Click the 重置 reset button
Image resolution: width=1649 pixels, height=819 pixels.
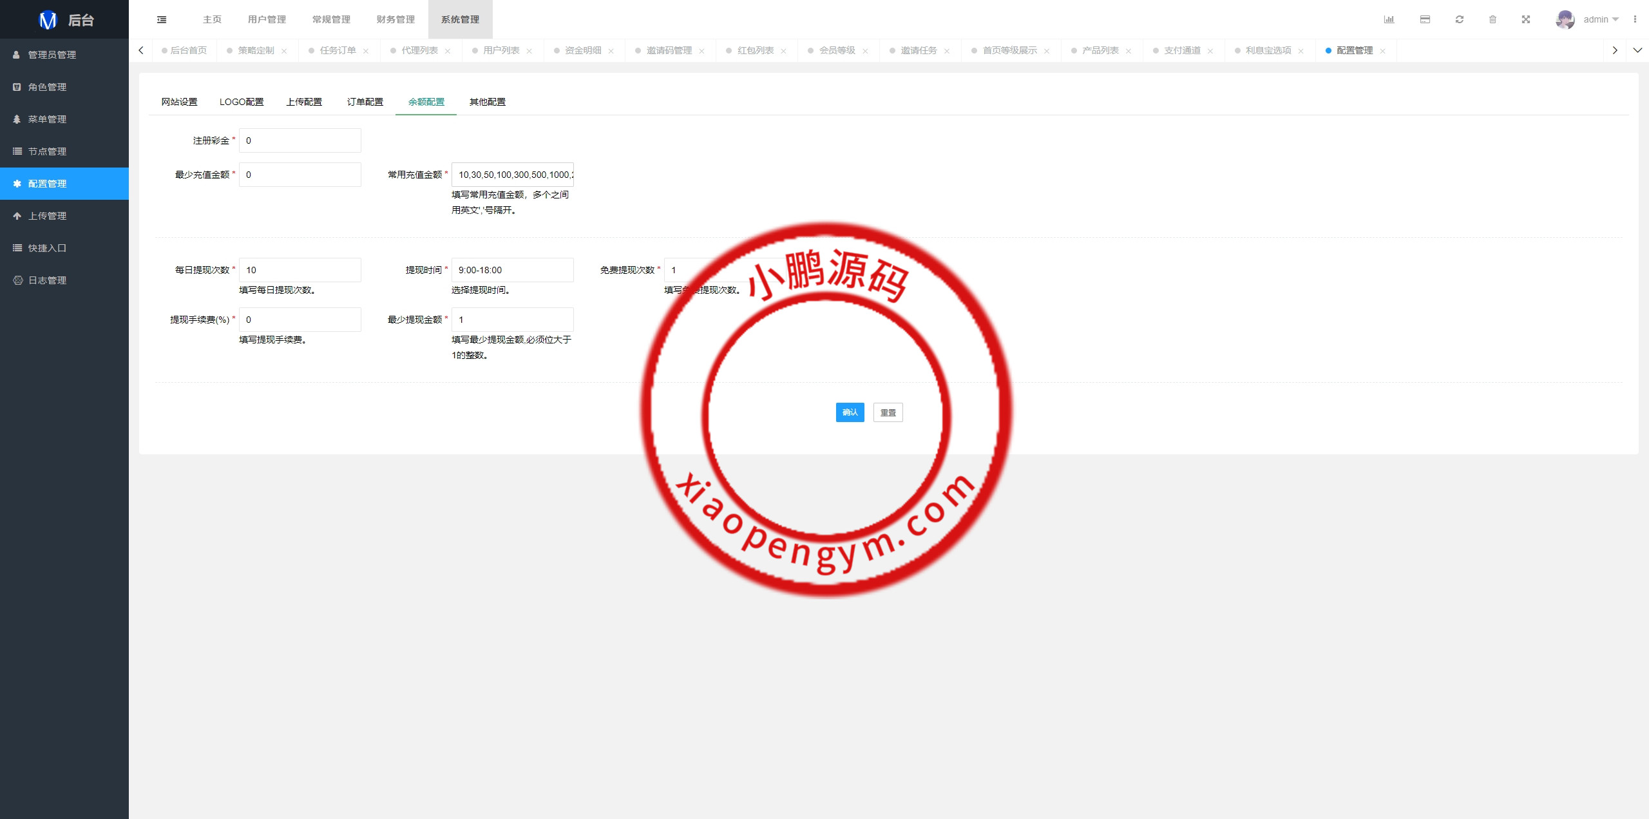click(888, 412)
